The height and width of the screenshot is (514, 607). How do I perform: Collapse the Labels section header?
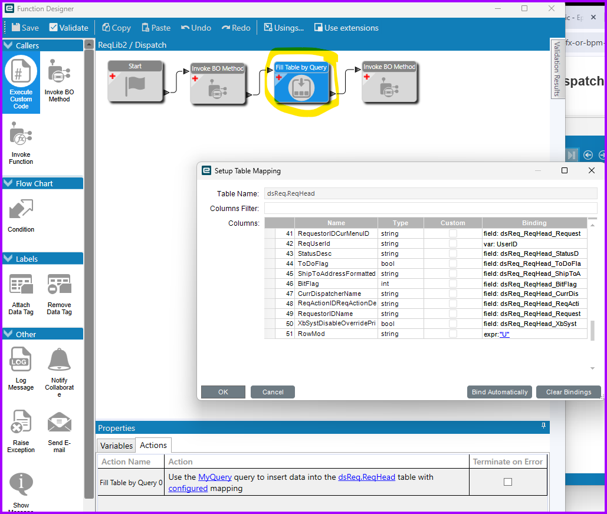point(8,259)
